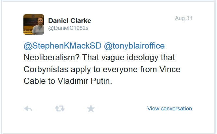Click the reply arrow icon

tap(28, 109)
